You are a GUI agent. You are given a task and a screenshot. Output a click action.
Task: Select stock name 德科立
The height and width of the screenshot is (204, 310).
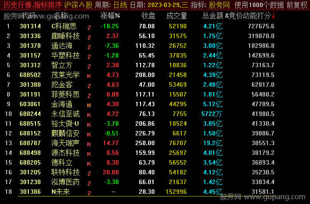62,162
